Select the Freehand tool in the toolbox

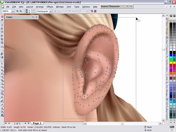pyautogui.click(x=2, y=77)
